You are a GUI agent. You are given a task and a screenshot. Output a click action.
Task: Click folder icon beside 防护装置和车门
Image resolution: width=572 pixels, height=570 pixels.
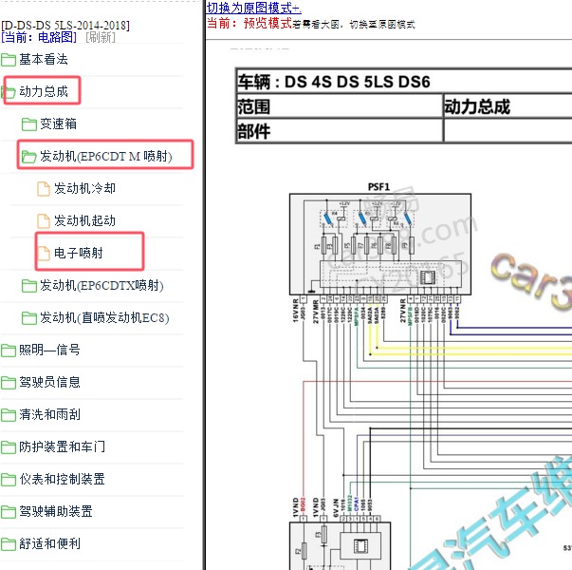(9, 446)
